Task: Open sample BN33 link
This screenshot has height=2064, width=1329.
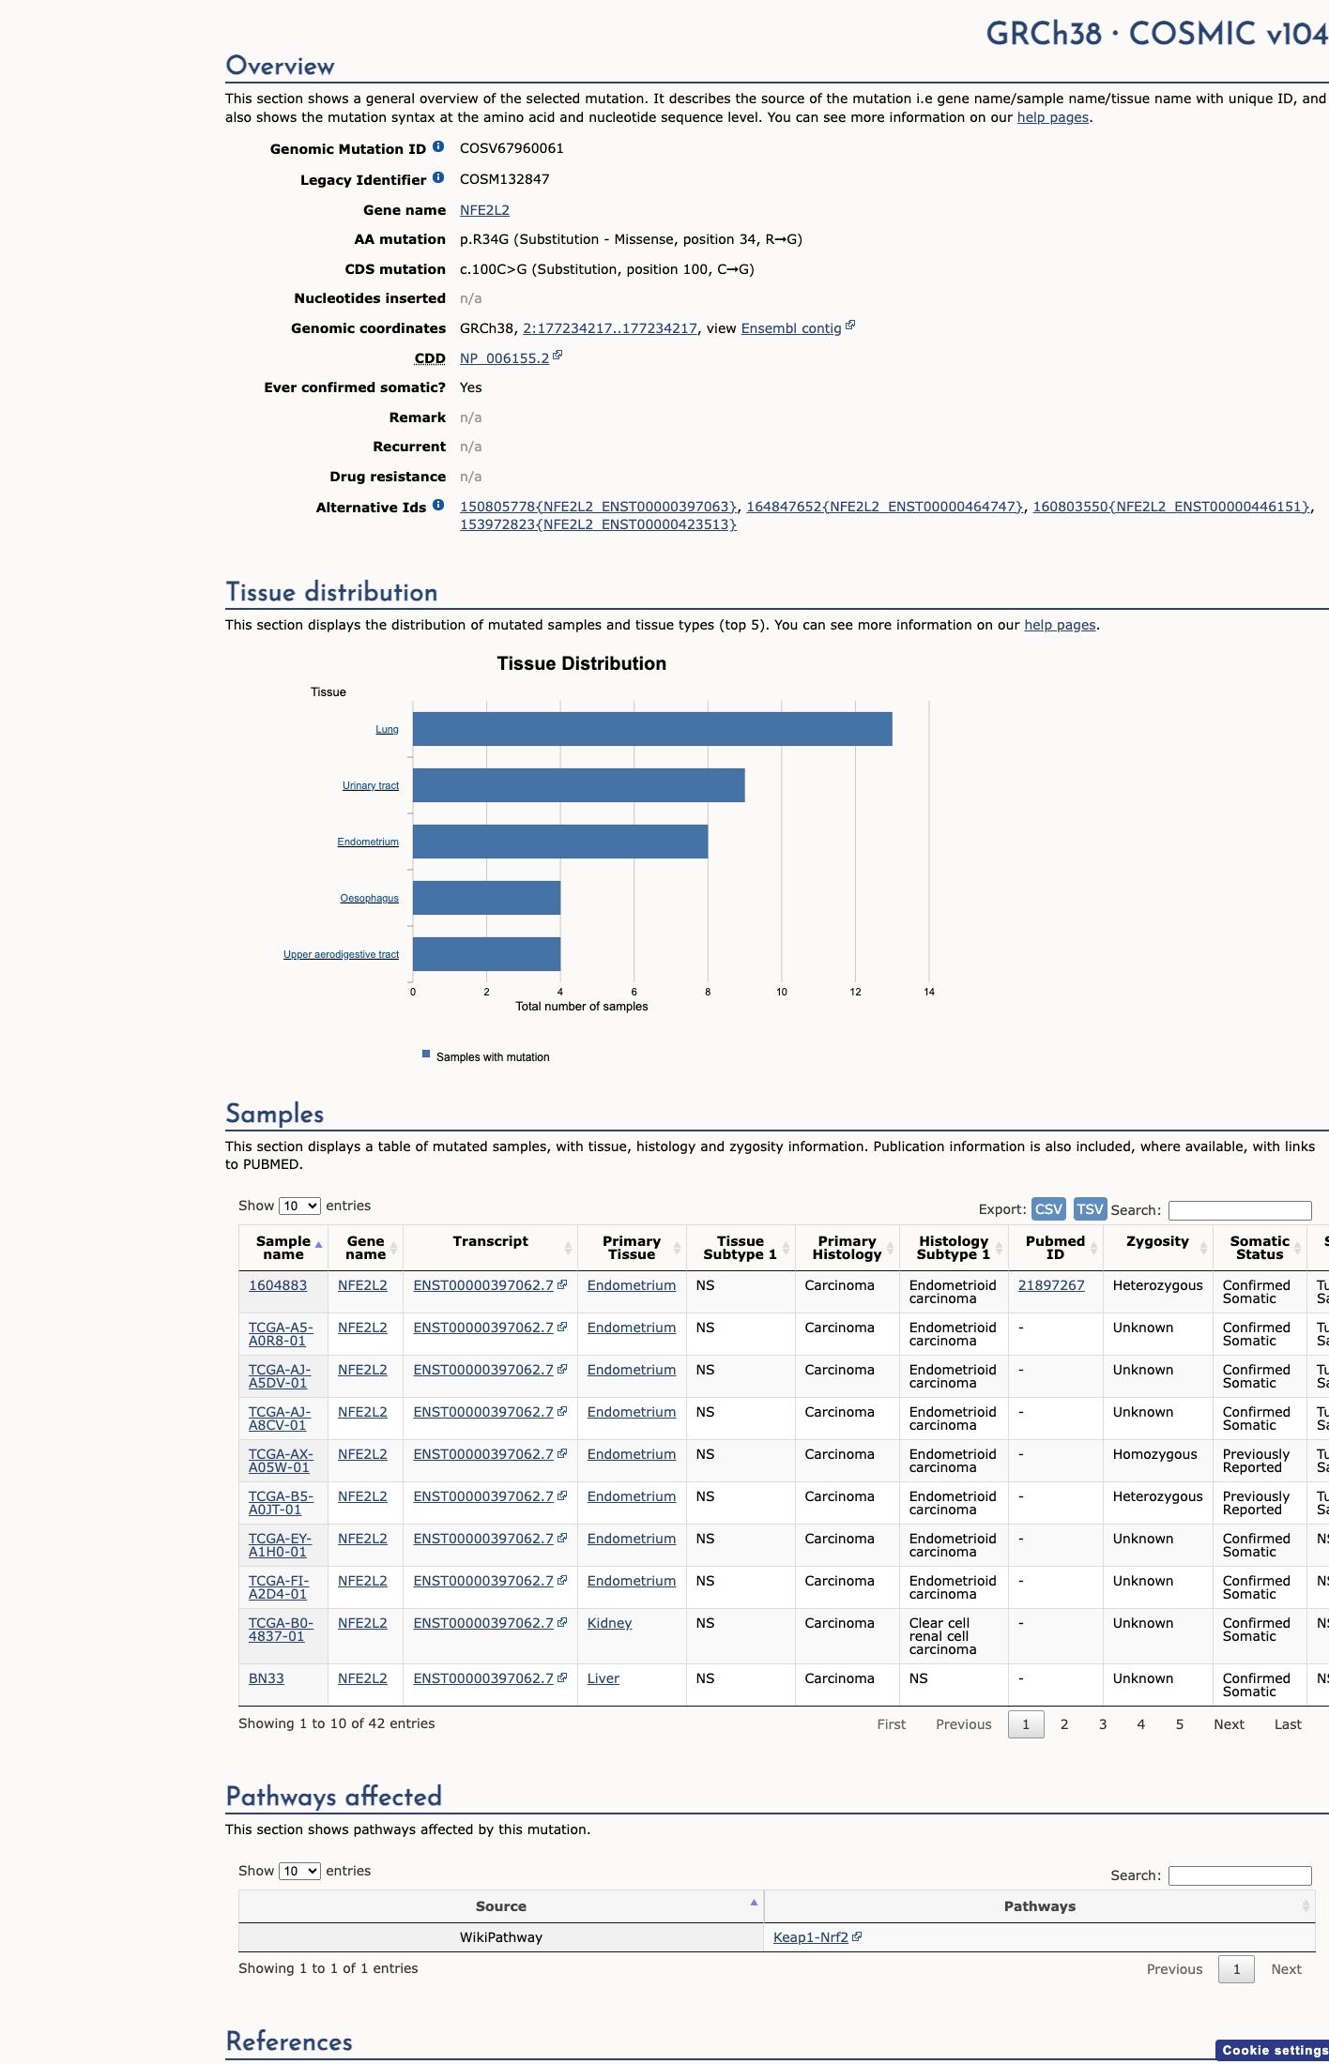Action: click(267, 1678)
